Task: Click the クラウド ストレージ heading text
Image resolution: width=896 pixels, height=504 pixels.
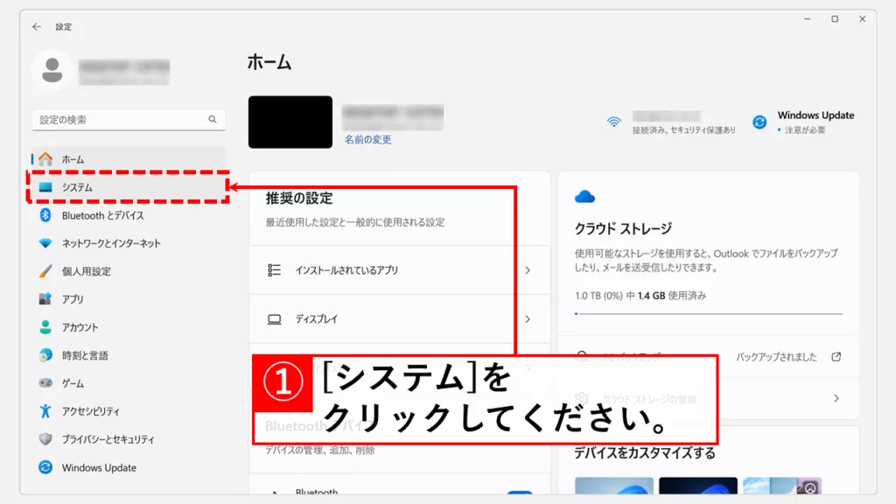Action: 623,228
